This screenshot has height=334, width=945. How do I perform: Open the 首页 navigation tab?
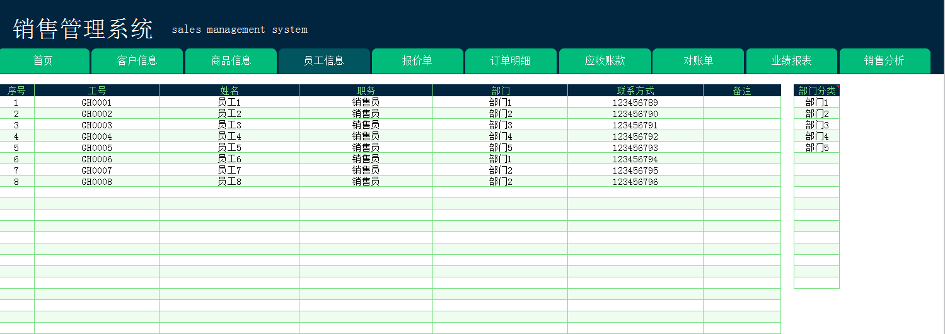(43, 61)
